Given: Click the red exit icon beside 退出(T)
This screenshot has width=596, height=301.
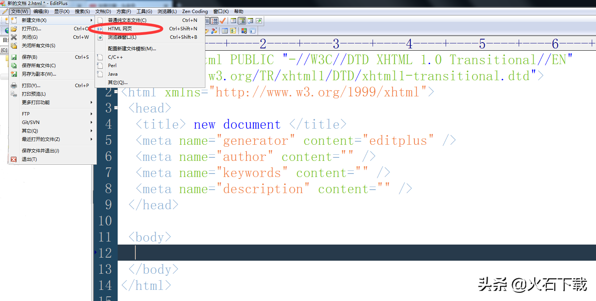Looking at the screenshot, I should [x=14, y=159].
